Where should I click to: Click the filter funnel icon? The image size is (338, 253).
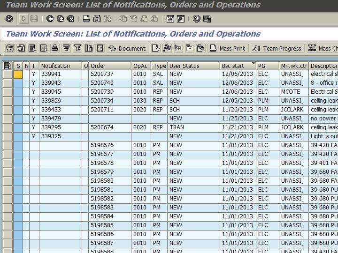tap(77, 48)
